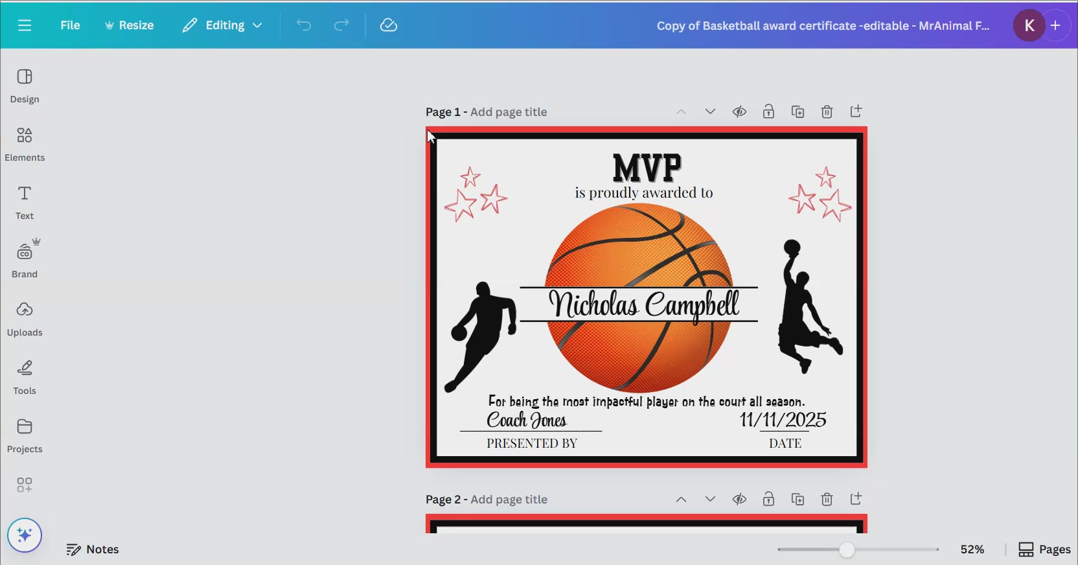Duplicate Page 1 using copy icon
The width and height of the screenshot is (1078, 565).
pyautogui.click(x=797, y=111)
